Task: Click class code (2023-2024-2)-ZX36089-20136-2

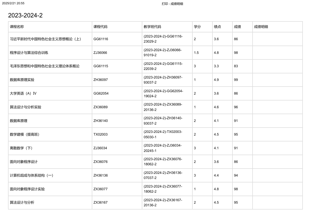Action: point(163,107)
